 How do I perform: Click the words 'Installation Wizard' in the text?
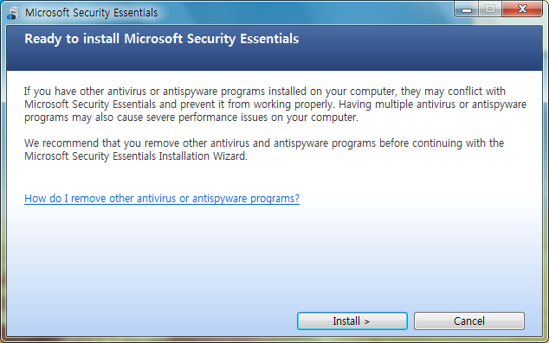tap(203, 156)
